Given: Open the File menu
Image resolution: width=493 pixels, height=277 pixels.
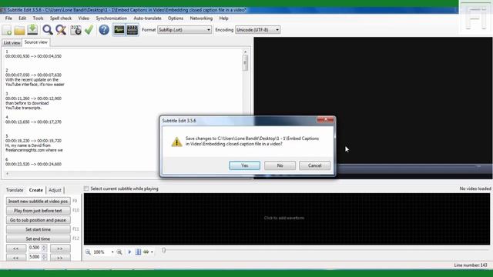Looking at the screenshot, I should click(x=8, y=18).
